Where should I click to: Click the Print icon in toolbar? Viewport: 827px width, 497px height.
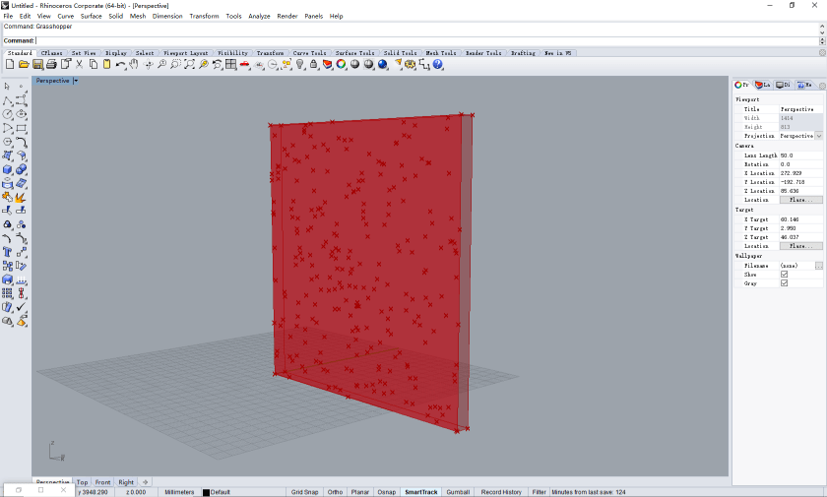51,64
